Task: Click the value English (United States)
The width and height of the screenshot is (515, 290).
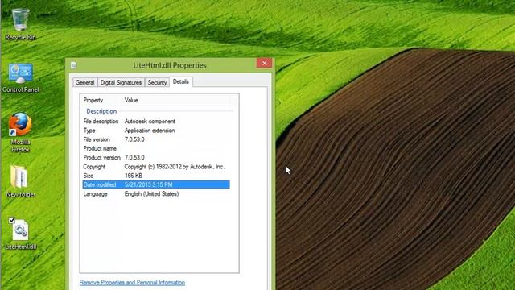Action: point(152,194)
